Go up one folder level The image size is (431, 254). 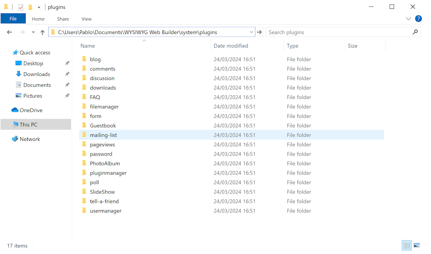[x=43, y=32]
